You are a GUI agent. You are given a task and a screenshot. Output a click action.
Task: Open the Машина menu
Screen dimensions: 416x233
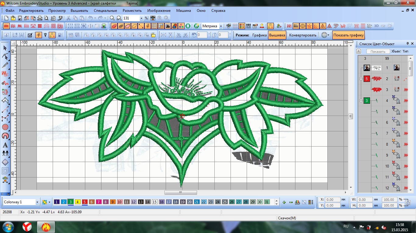click(183, 11)
